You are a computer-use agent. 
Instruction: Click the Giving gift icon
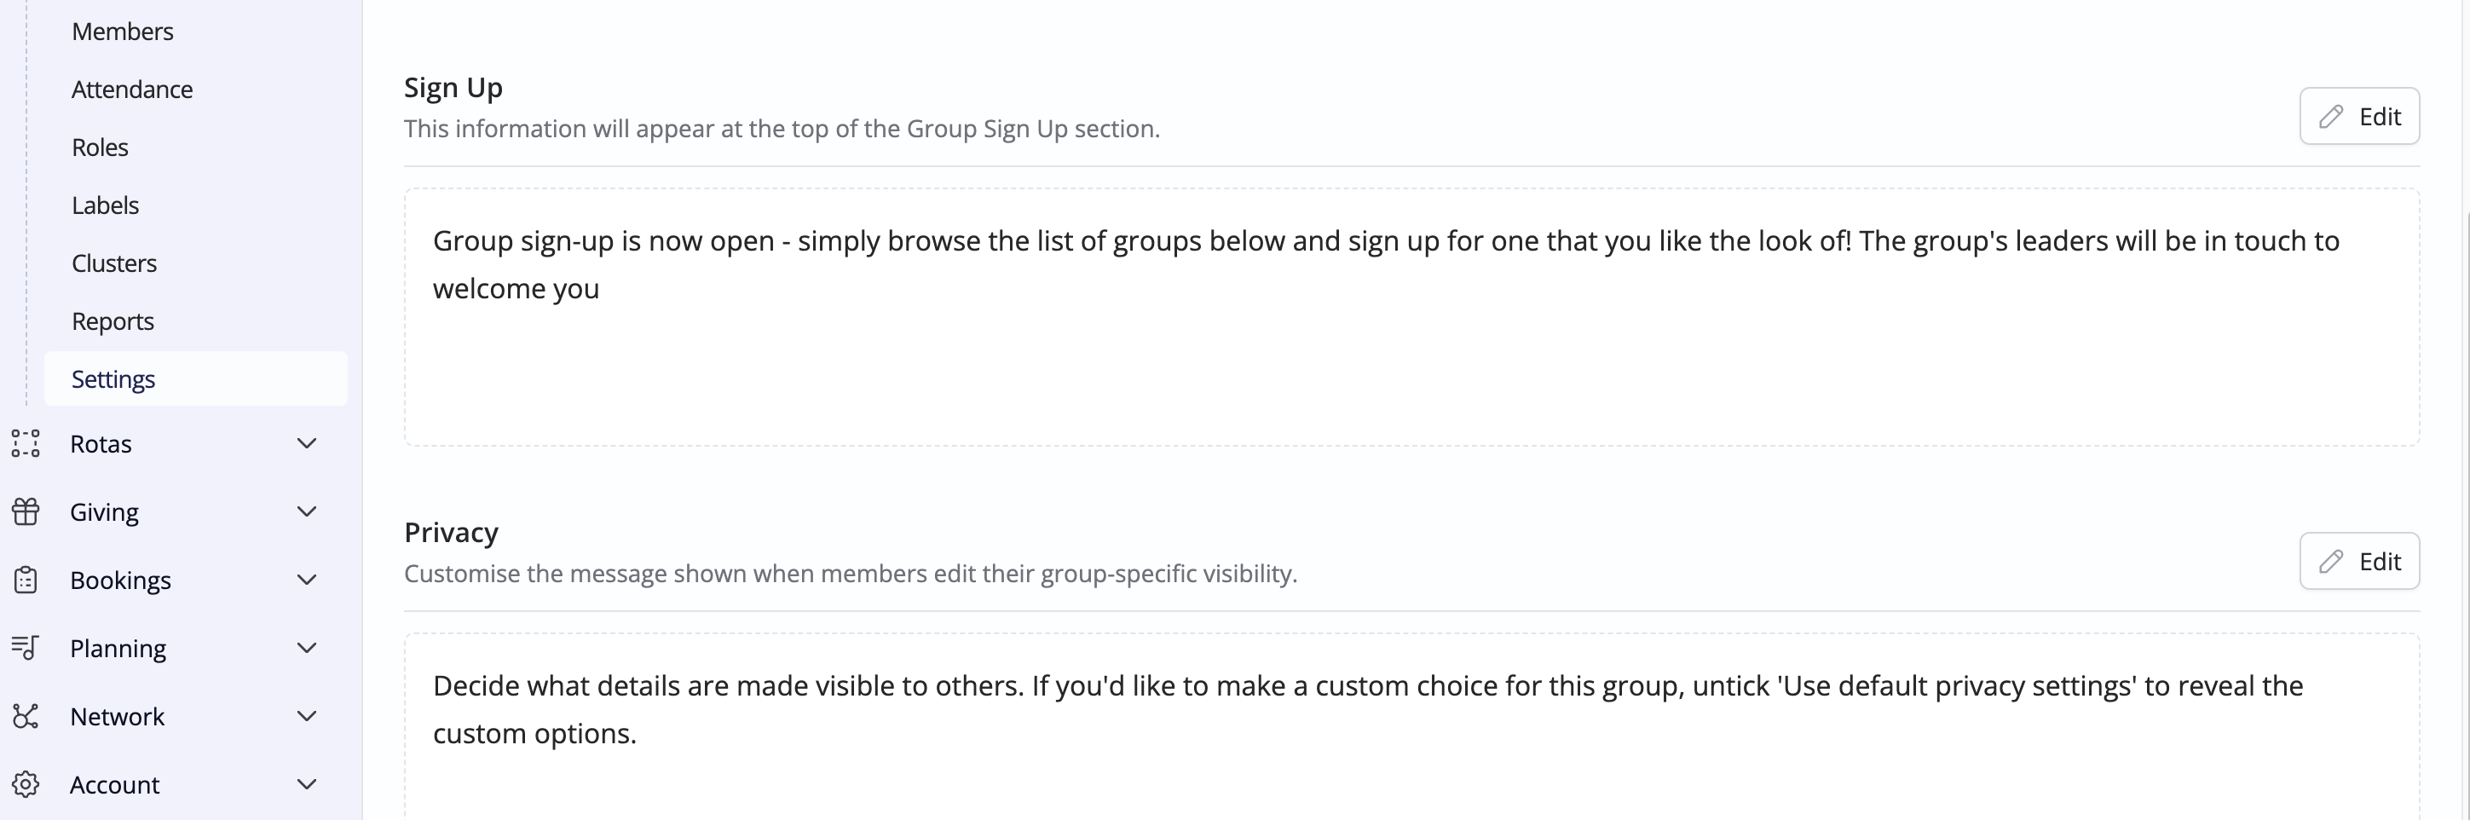point(26,511)
